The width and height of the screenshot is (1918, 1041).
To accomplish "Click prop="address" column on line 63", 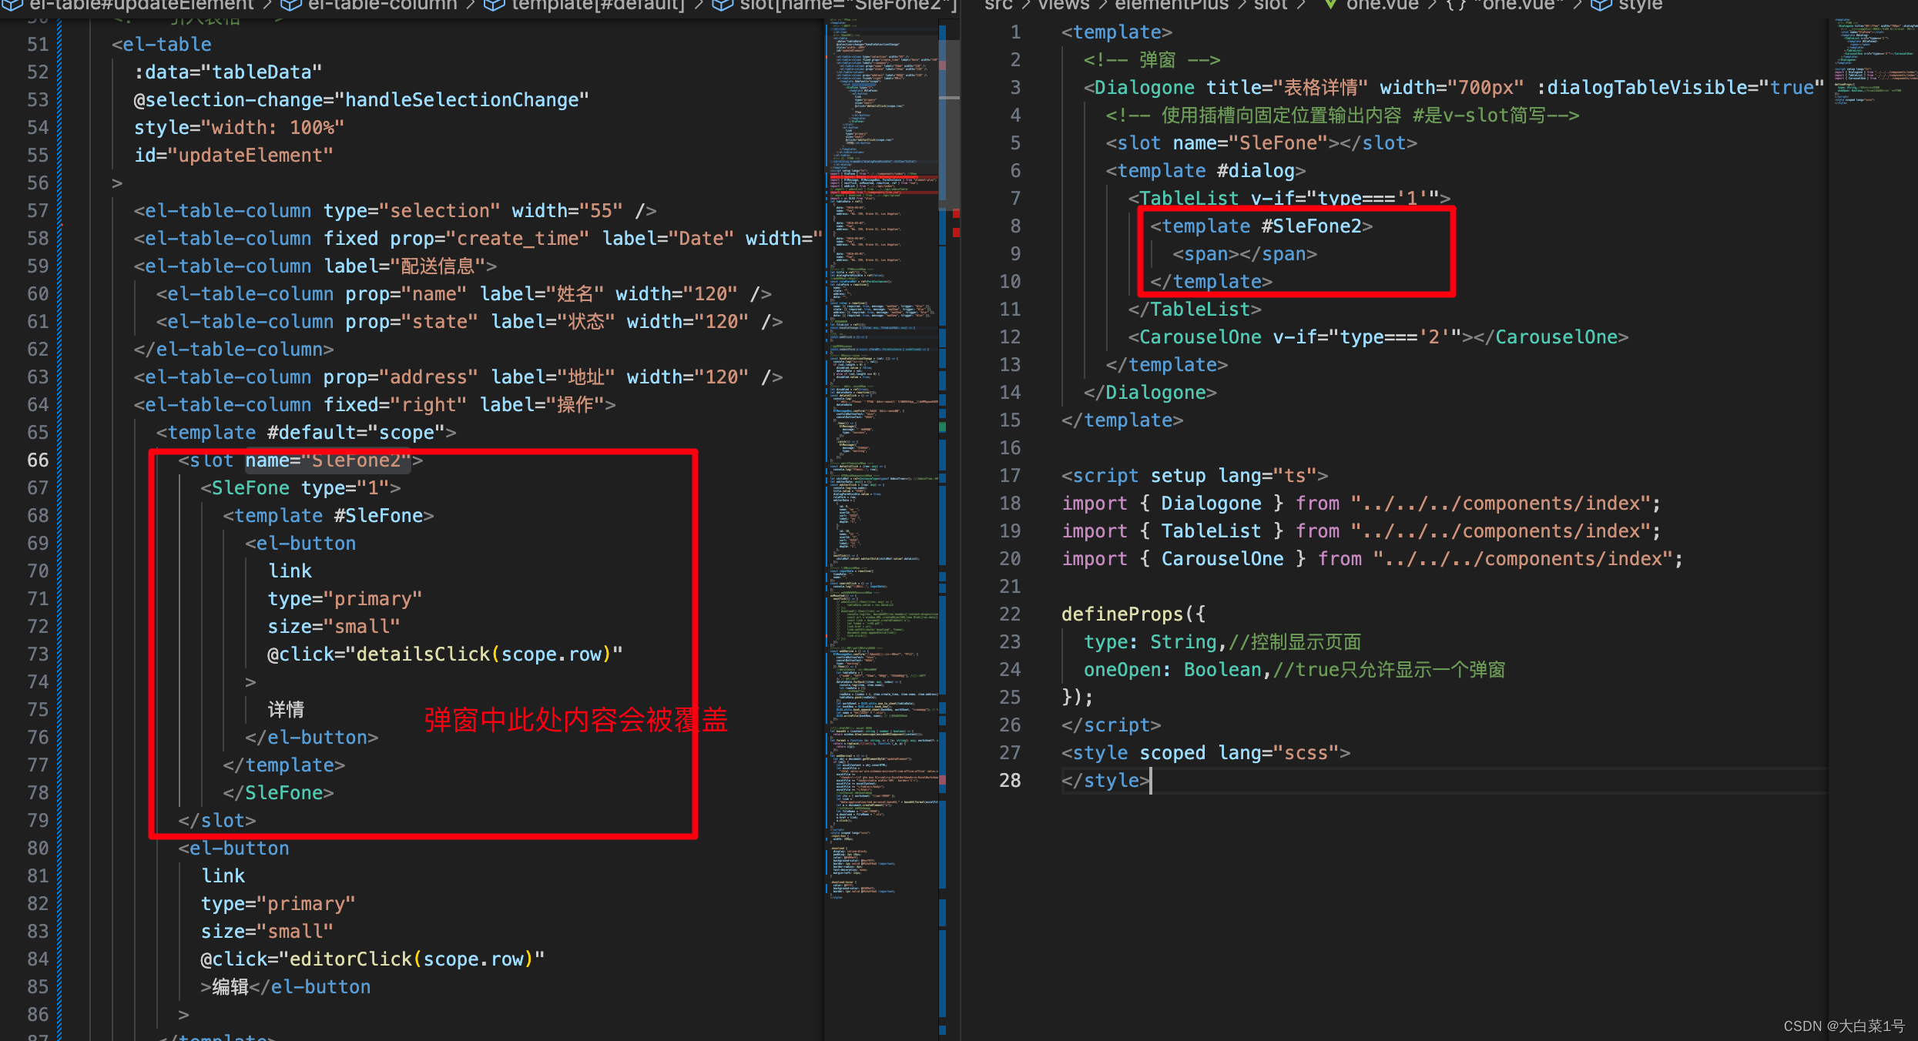I will (x=401, y=377).
